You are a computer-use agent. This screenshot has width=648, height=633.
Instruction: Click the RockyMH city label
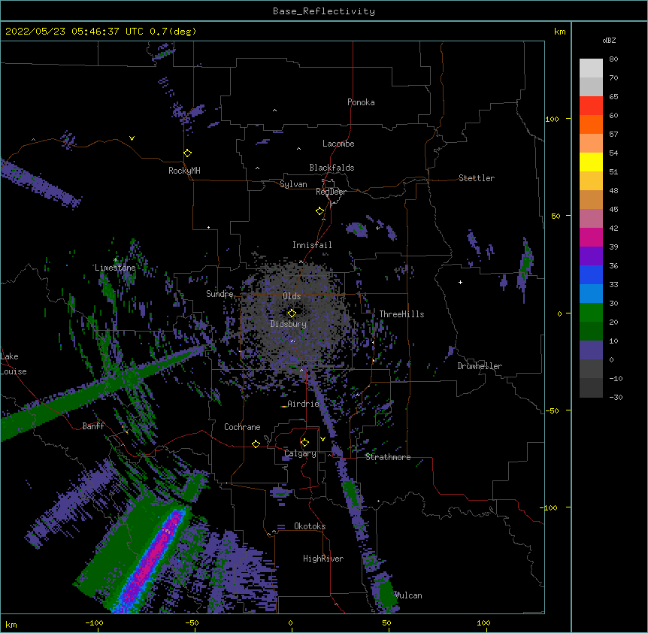point(184,171)
